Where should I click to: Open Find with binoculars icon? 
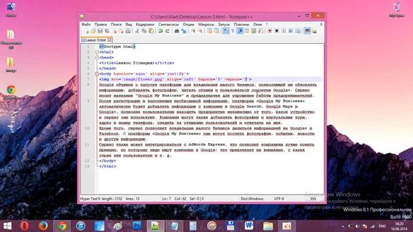click(177, 31)
